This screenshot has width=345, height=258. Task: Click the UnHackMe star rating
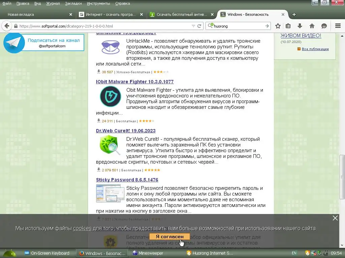(x=161, y=72)
